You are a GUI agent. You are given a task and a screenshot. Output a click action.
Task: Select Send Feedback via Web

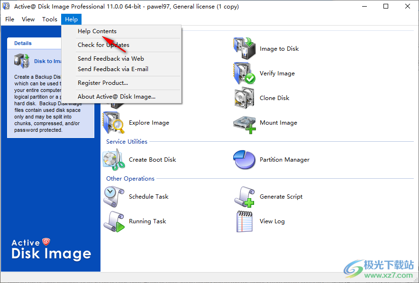pos(111,59)
